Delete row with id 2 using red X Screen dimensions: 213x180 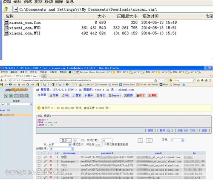click(x=51, y=161)
